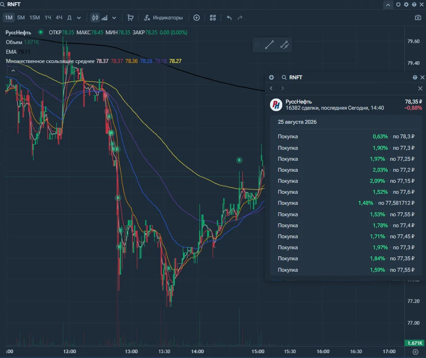The width and height of the screenshot is (426, 358).
Task: Go back with the left arrow in deals panel
Action: [271, 88]
